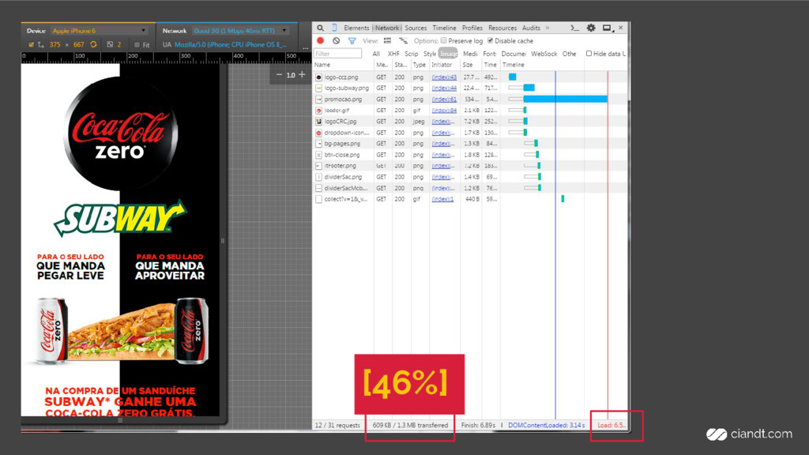Uncheck the Disable cache checkbox
This screenshot has width=809, height=455.
(490, 41)
